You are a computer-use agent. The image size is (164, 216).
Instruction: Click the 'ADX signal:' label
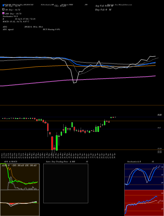(x=8, y=29)
